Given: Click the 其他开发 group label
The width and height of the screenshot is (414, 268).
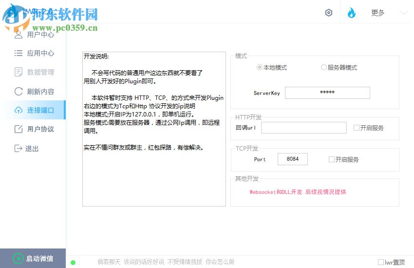Looking at the screenshot, I should click(x=246, y=178).
